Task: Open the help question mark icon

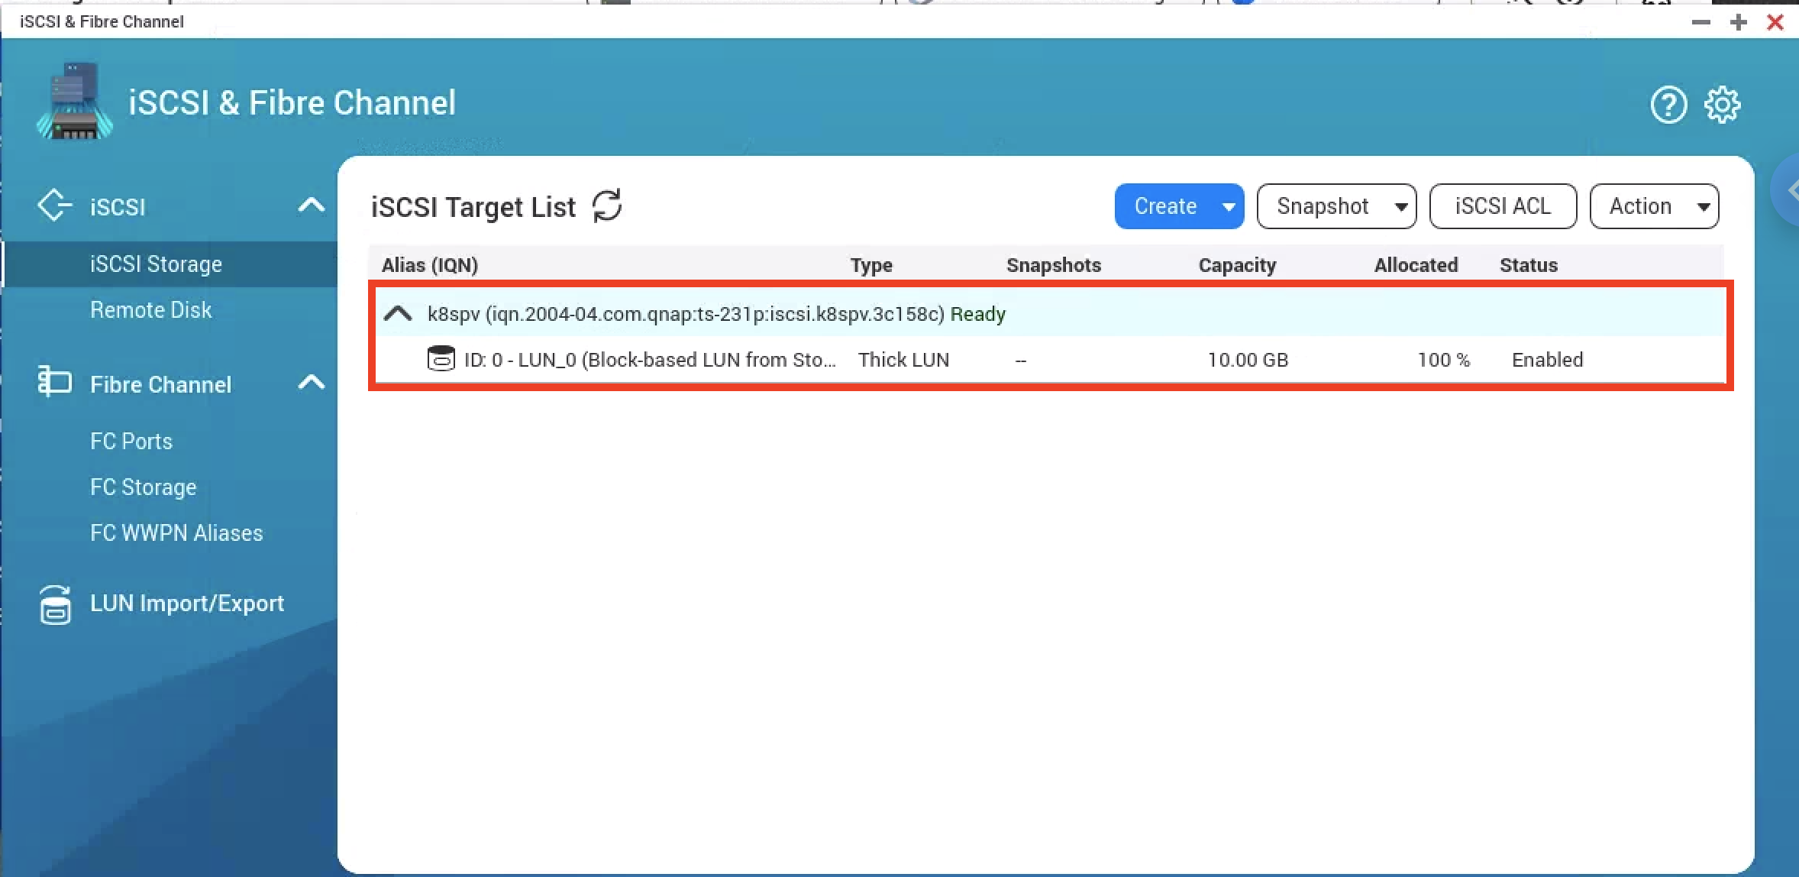Action: click(x=1668, y=105)
